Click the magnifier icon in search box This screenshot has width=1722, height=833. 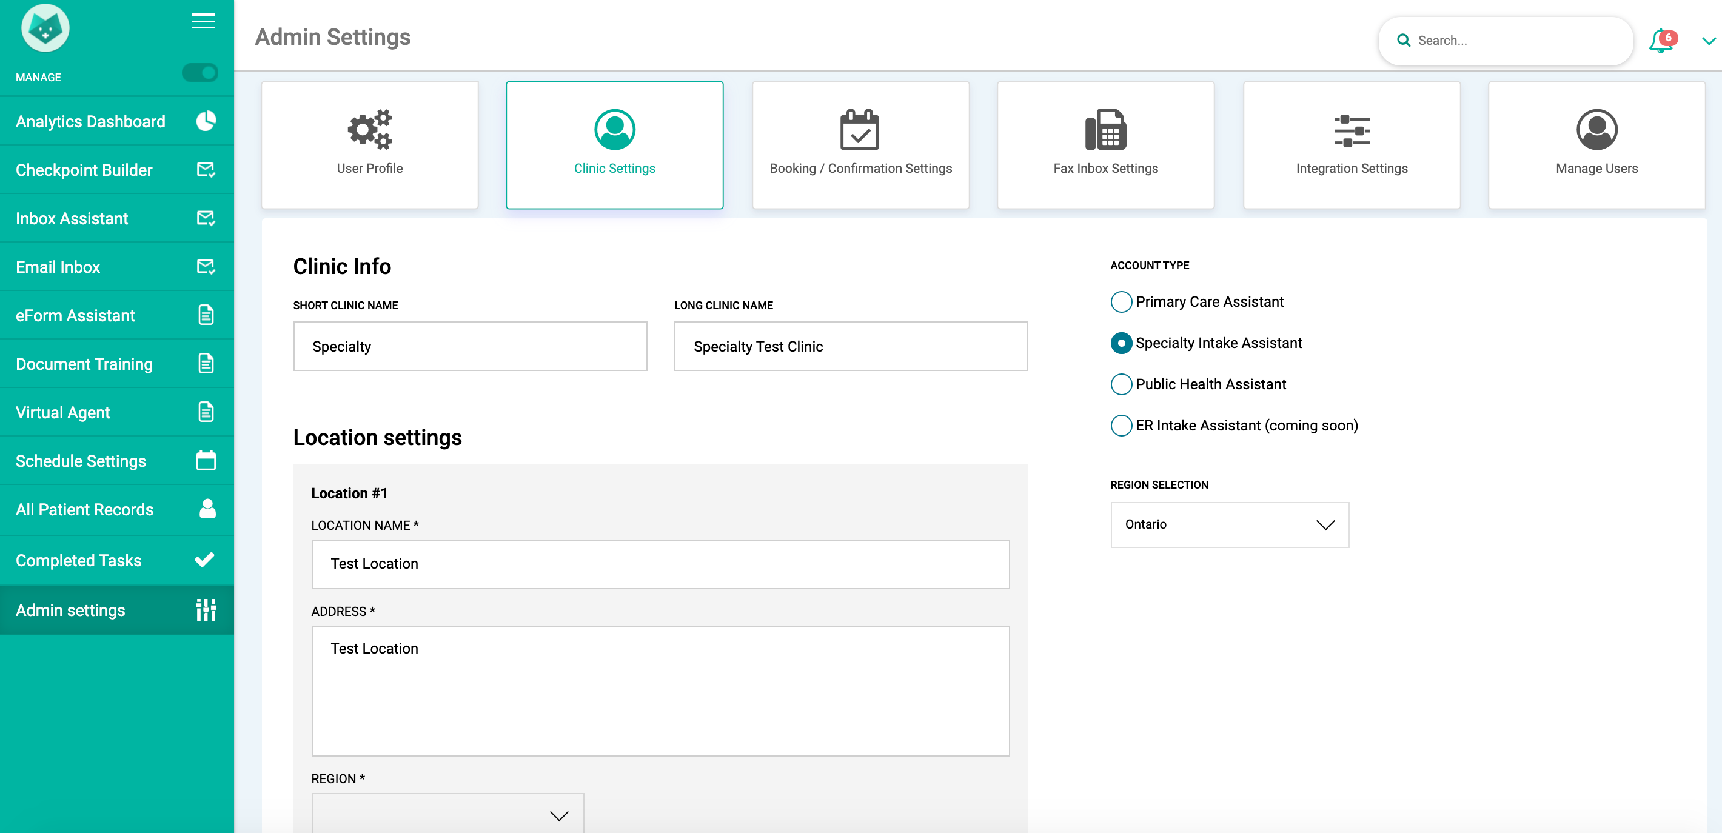pos(1403,40)
